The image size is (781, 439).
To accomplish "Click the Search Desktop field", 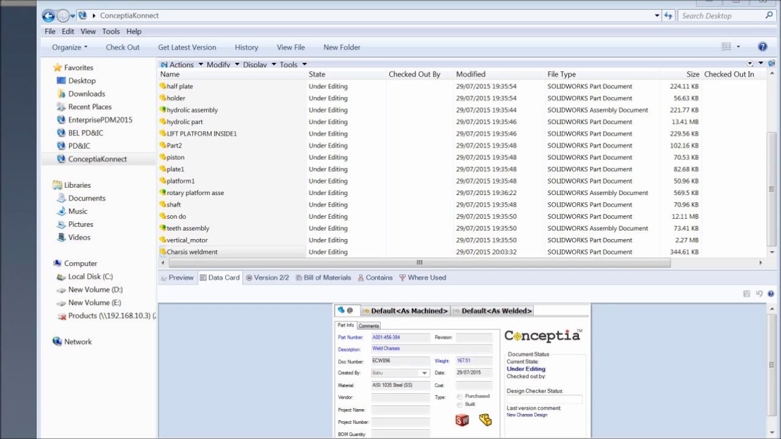I will 721,15.
